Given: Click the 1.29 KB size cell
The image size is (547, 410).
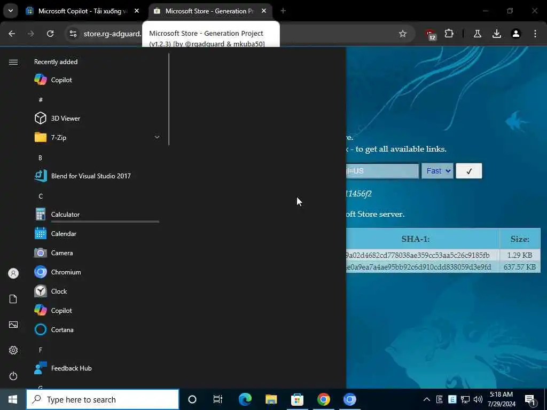Looking at the screenshot, I should click(x=520, y=255).
